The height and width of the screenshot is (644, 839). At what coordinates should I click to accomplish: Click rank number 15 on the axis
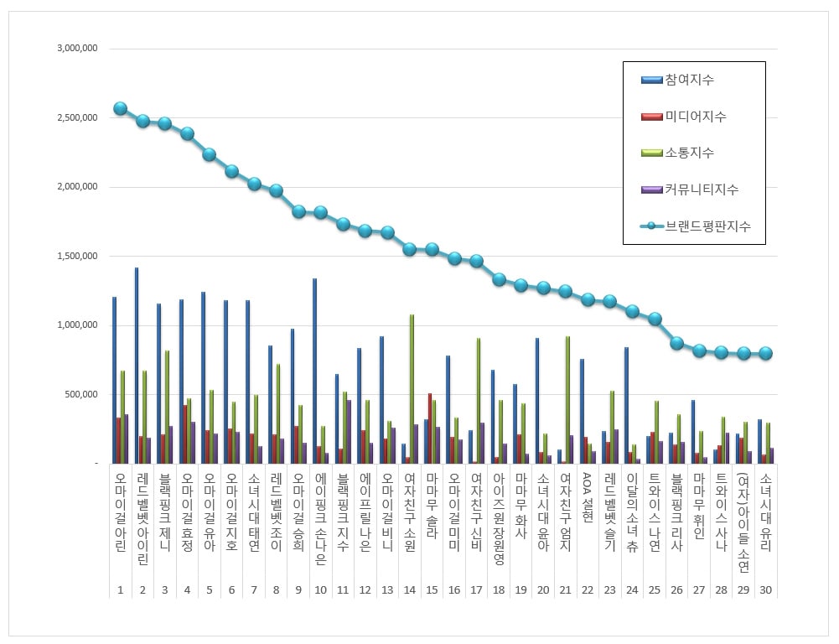pyautogui.click(x=432, y=590)
